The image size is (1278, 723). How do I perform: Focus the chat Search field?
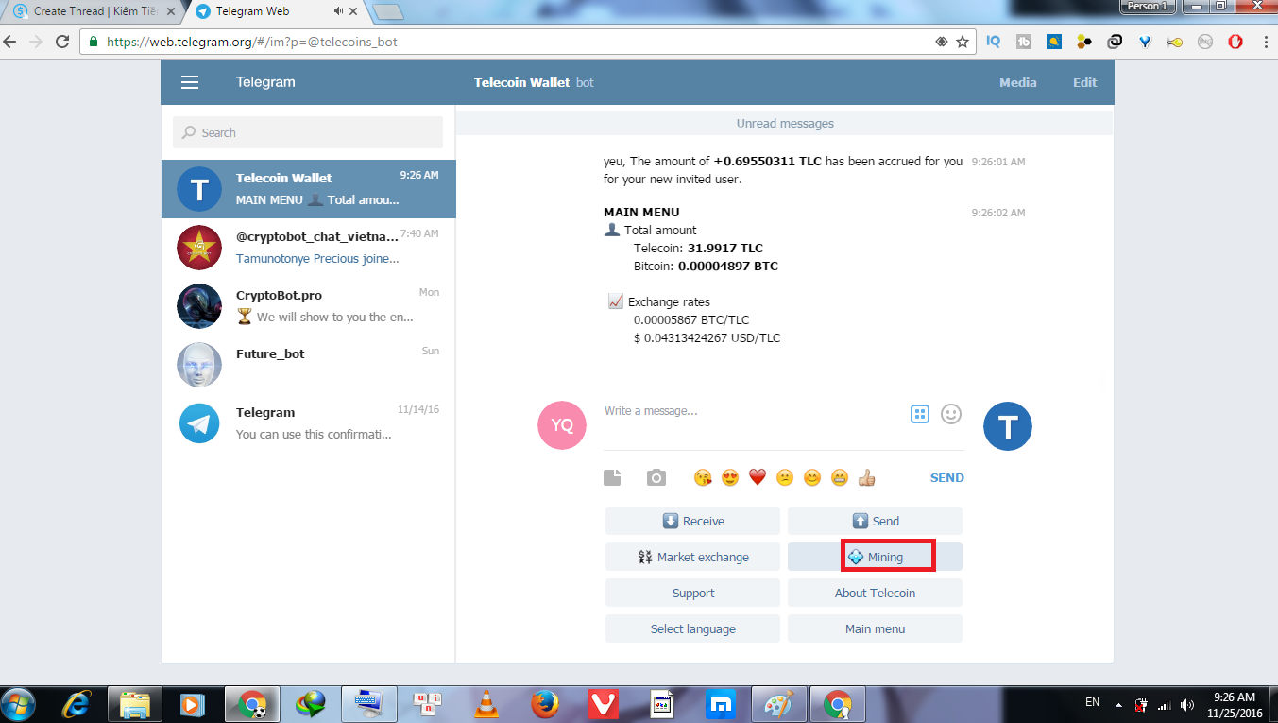click(x=308, y=132)
